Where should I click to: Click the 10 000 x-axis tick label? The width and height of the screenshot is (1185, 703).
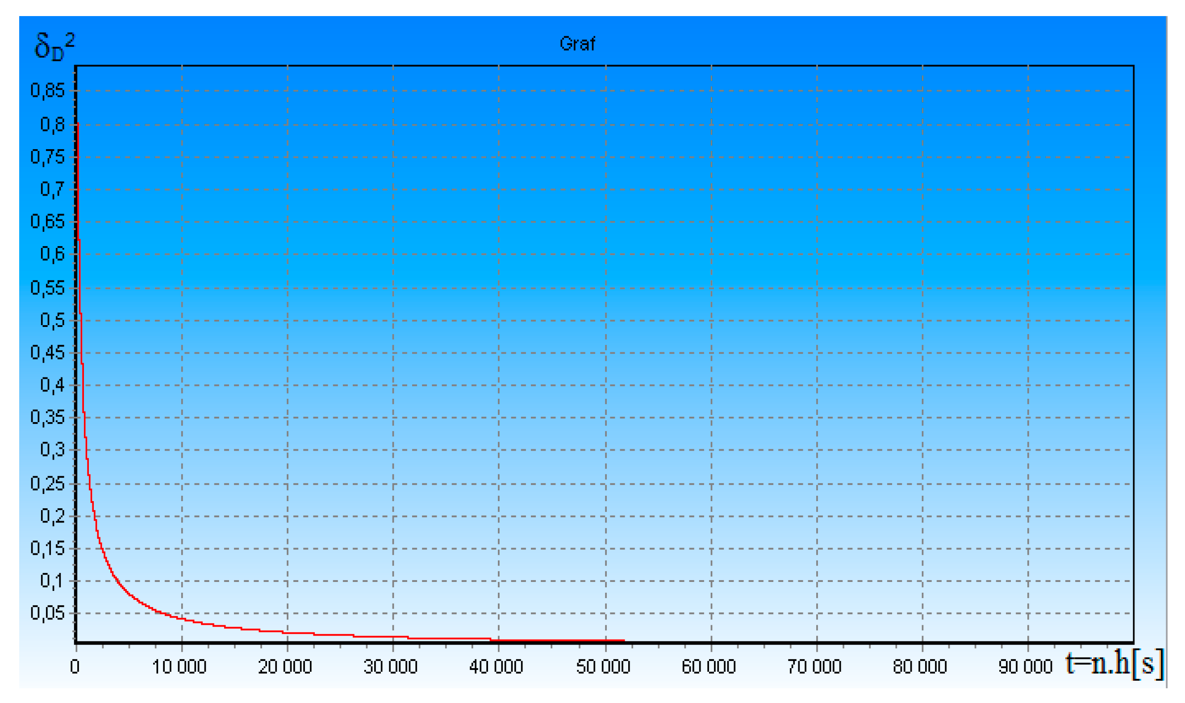179,667
